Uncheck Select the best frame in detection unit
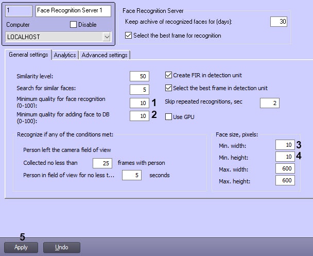Image resolution: width=313 pixels, height=256 pixels. pyautogui.click(x=168, y=88)
